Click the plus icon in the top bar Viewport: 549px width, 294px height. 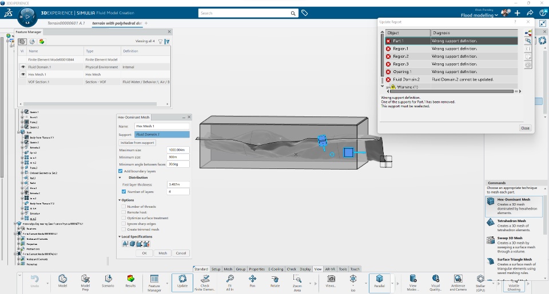tap(517, 13)
